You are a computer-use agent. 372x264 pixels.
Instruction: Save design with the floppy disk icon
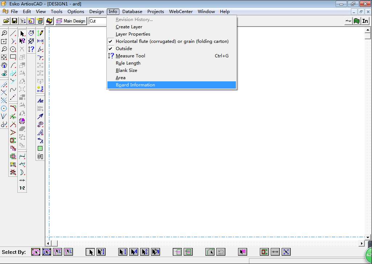pos(15,21)
